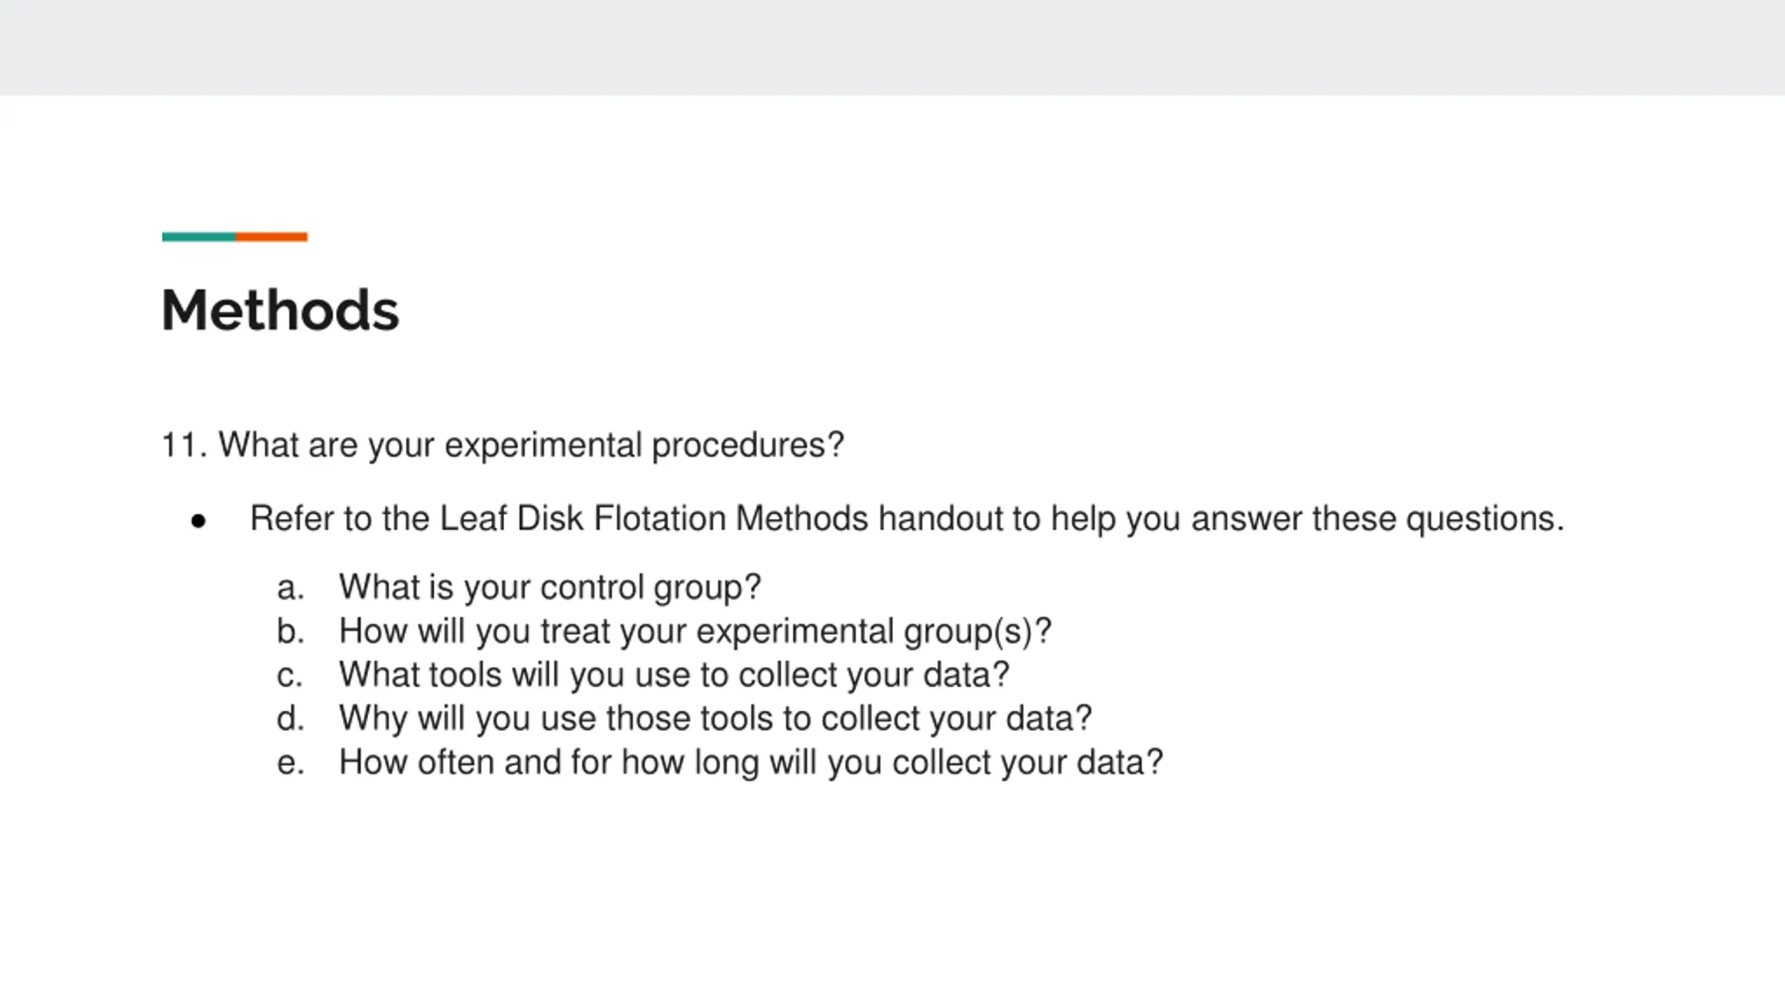Select item c about tools to collect data
This screenshot has width=1785, height=1004.
pos(674,675)
